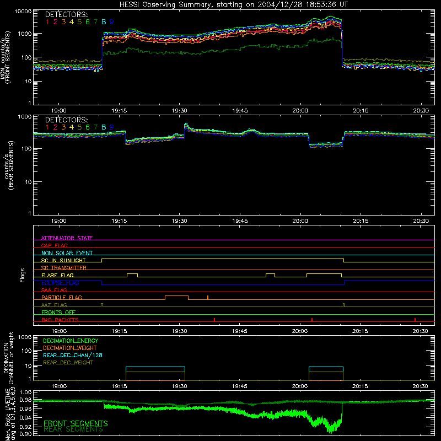Screen dimensions: 441x441
Task: Click the NON_SOLAR_EVENT flag label
Action: (67, 253)
